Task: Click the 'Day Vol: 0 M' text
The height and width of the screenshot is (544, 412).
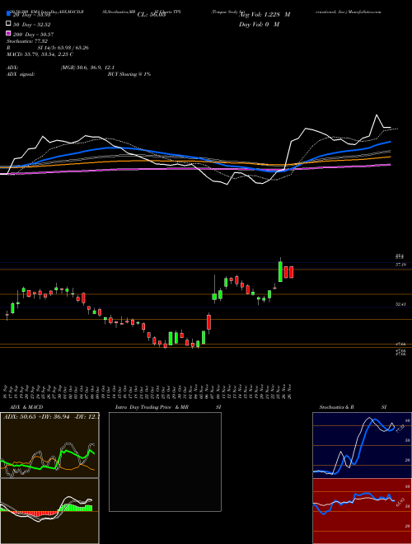Action: [259, 25]
